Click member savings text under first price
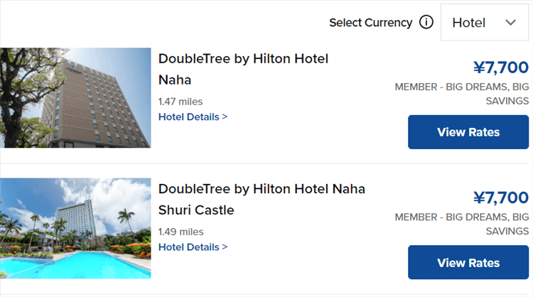Screen dimensions: 533x297 pos(462,94)
